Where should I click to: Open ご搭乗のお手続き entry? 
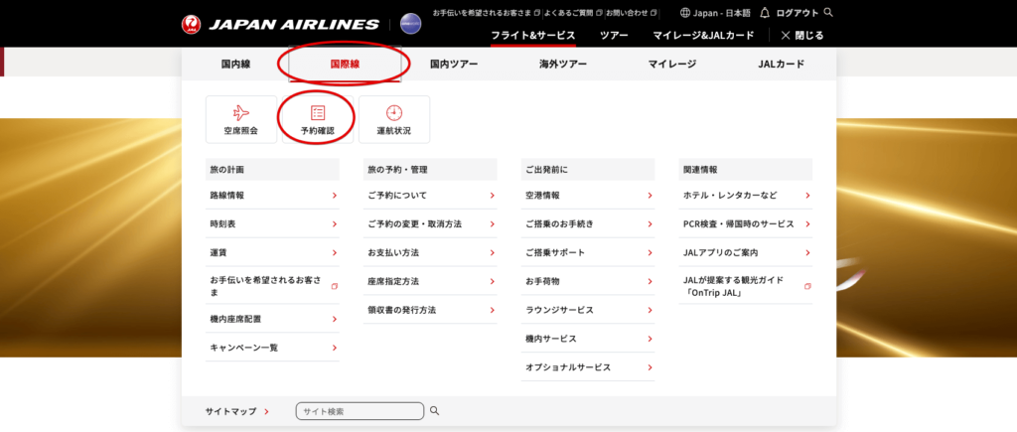588,223
